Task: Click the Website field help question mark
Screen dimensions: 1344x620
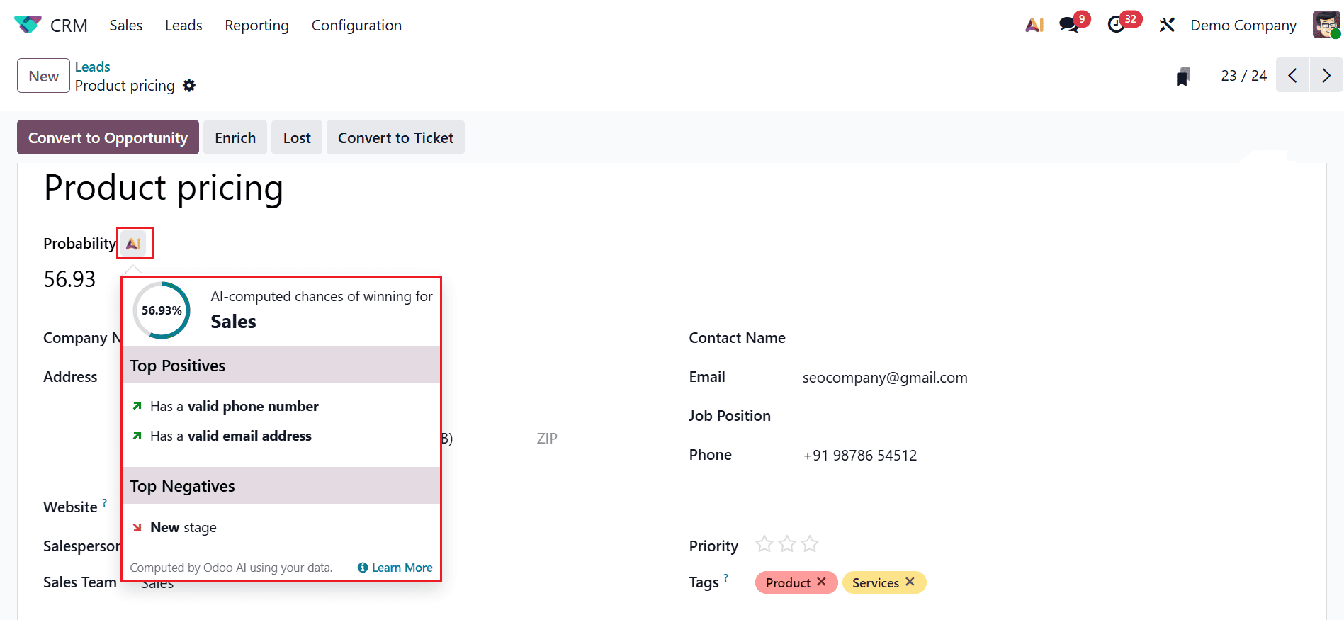Action: pos(105,502)
